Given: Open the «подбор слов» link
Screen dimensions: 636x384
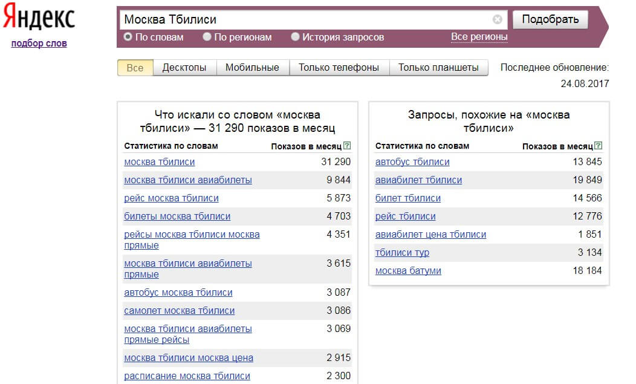Looking at the screenshot, I should 39,43.
